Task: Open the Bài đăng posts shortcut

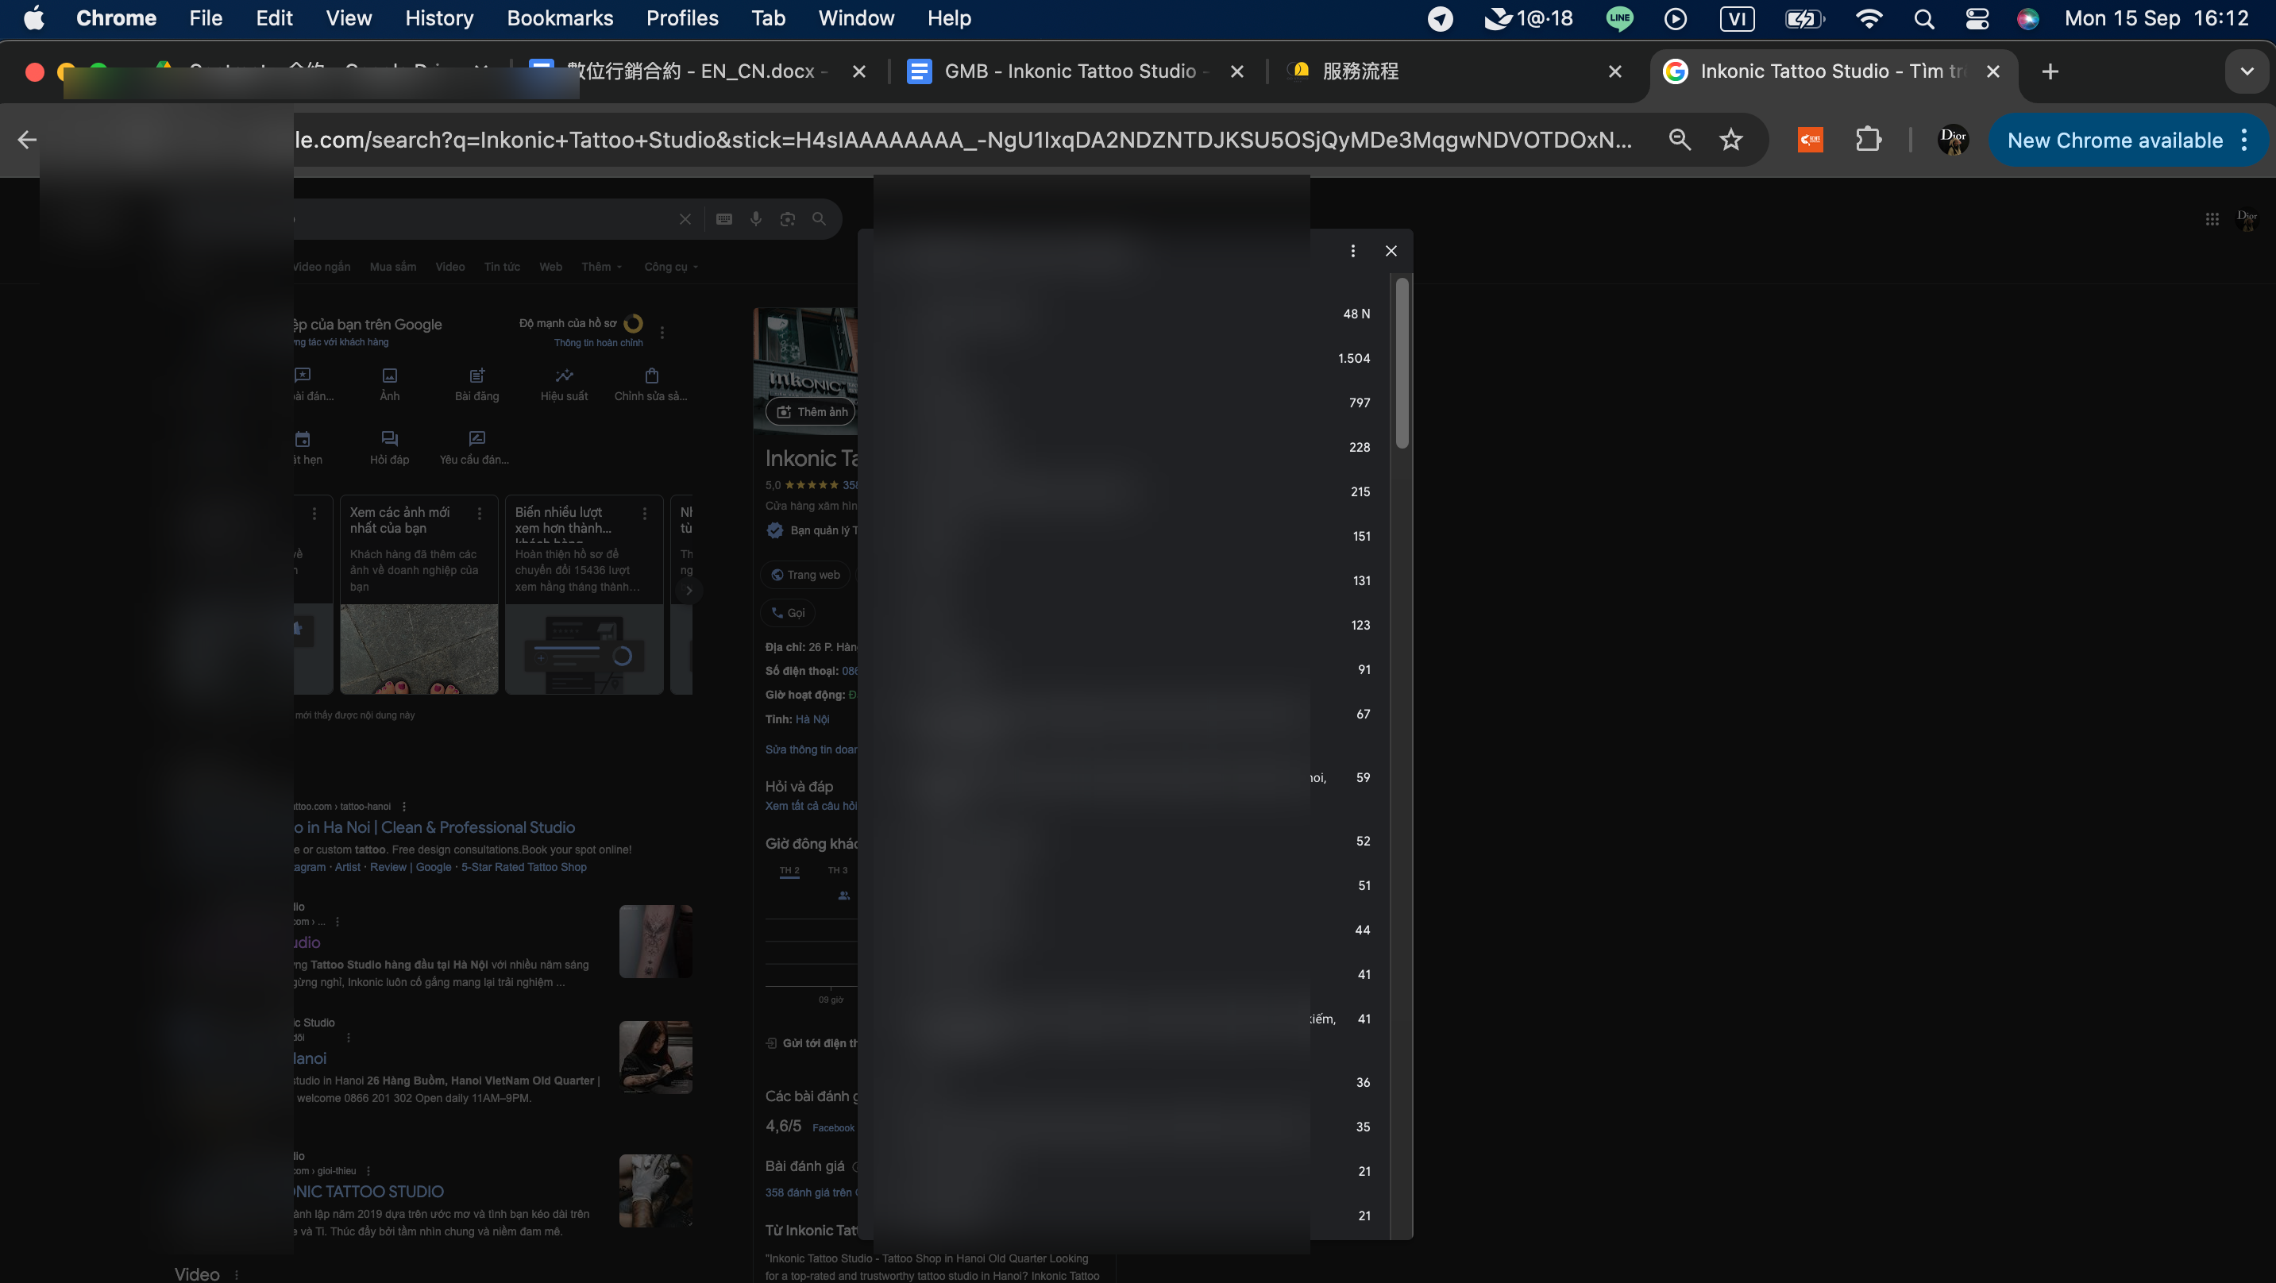Action: [477, 384]
